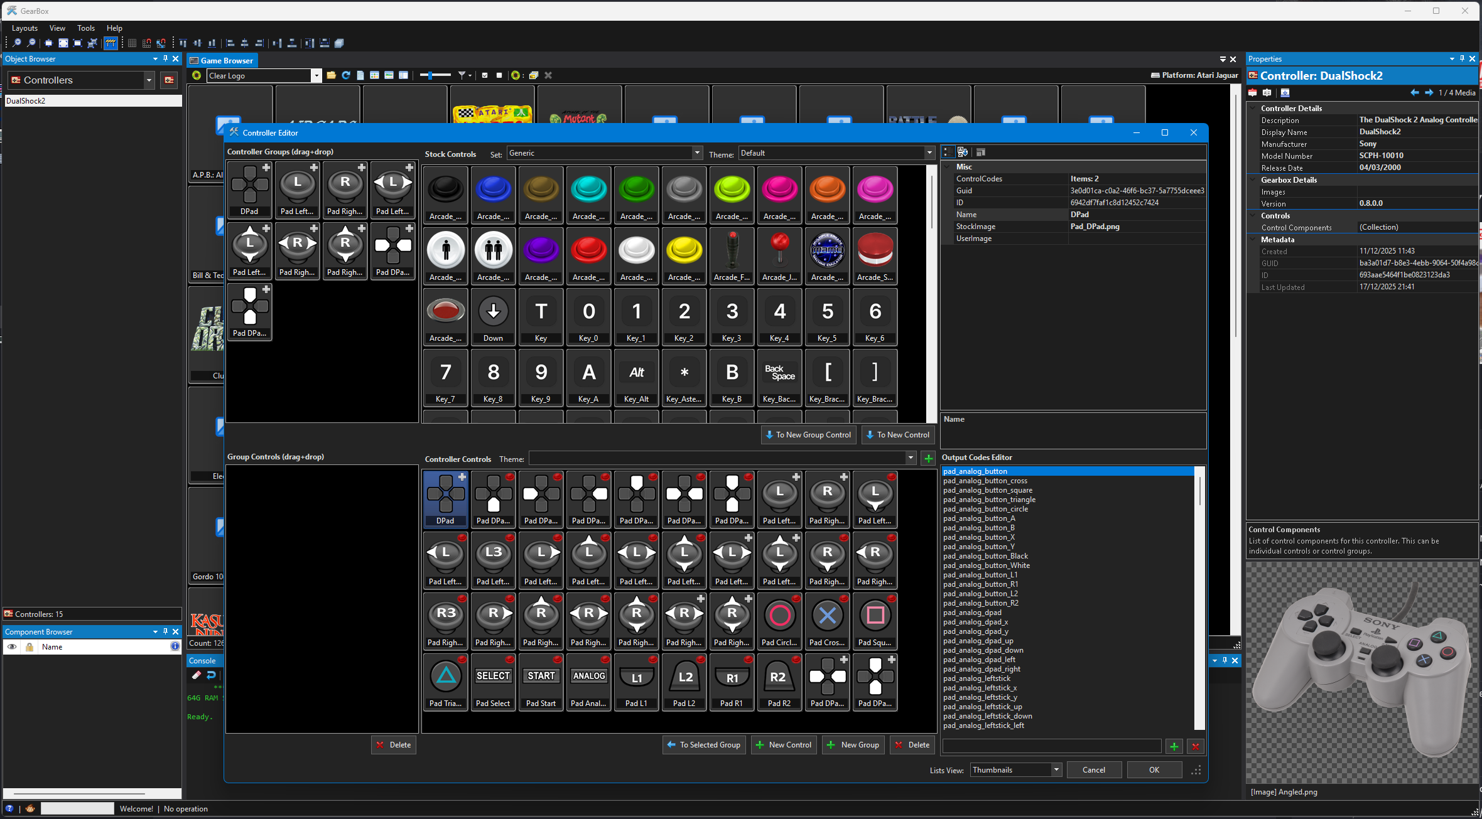Collapse the Misc category in property grid

point(948,167)
